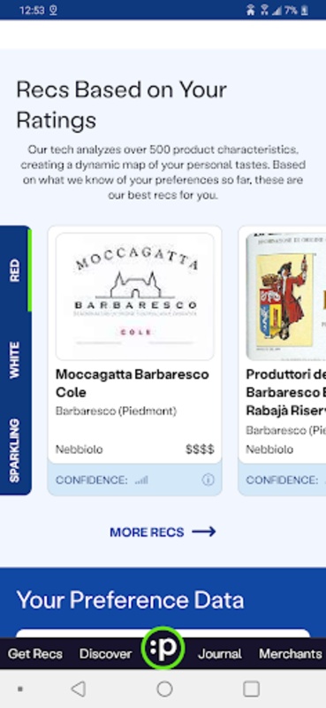
Task: Click arrow next to MORE RECS
Action: (x=204, y=532)
